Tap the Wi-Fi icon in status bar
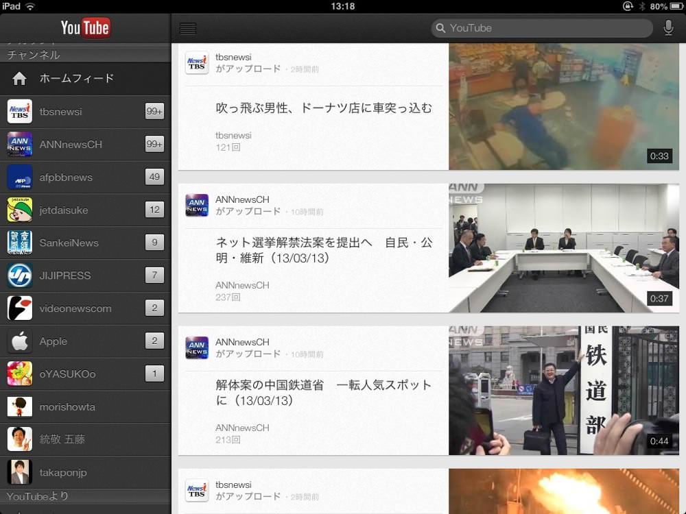The width and height of the screenshot is (686, 514). 30,6
